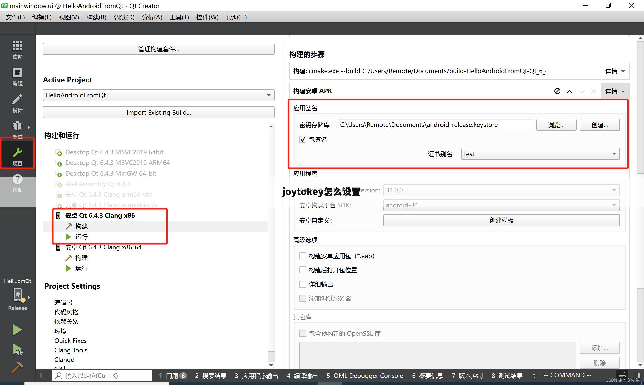Open Help (帮助) mode

17,183
